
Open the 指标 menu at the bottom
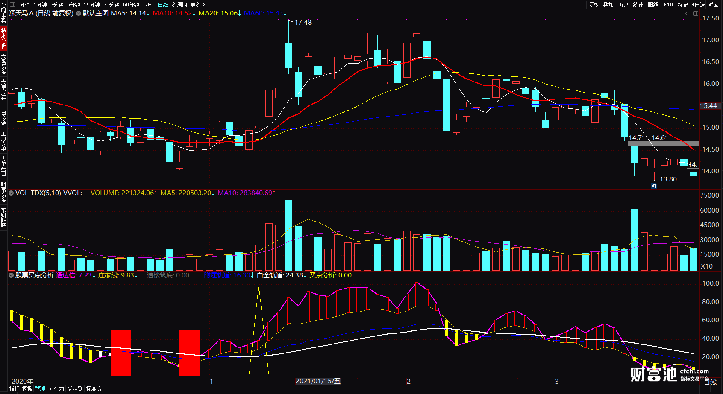(15, 388)
